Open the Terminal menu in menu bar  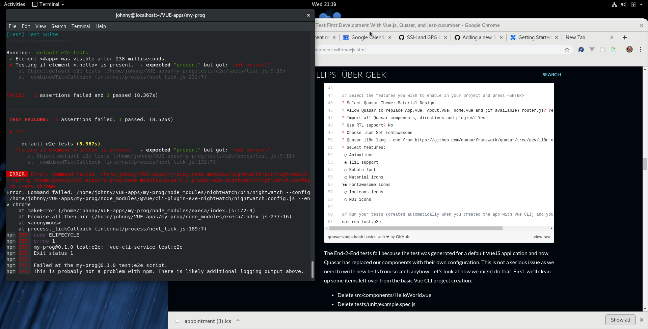pyautogui.click(x=81, y=26)
